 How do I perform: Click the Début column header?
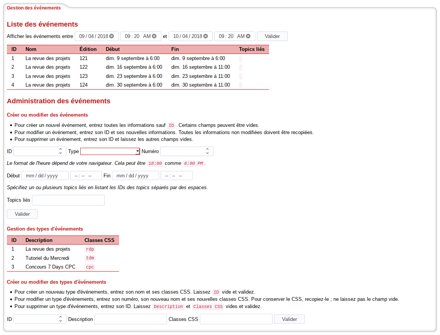pos(113,49)
